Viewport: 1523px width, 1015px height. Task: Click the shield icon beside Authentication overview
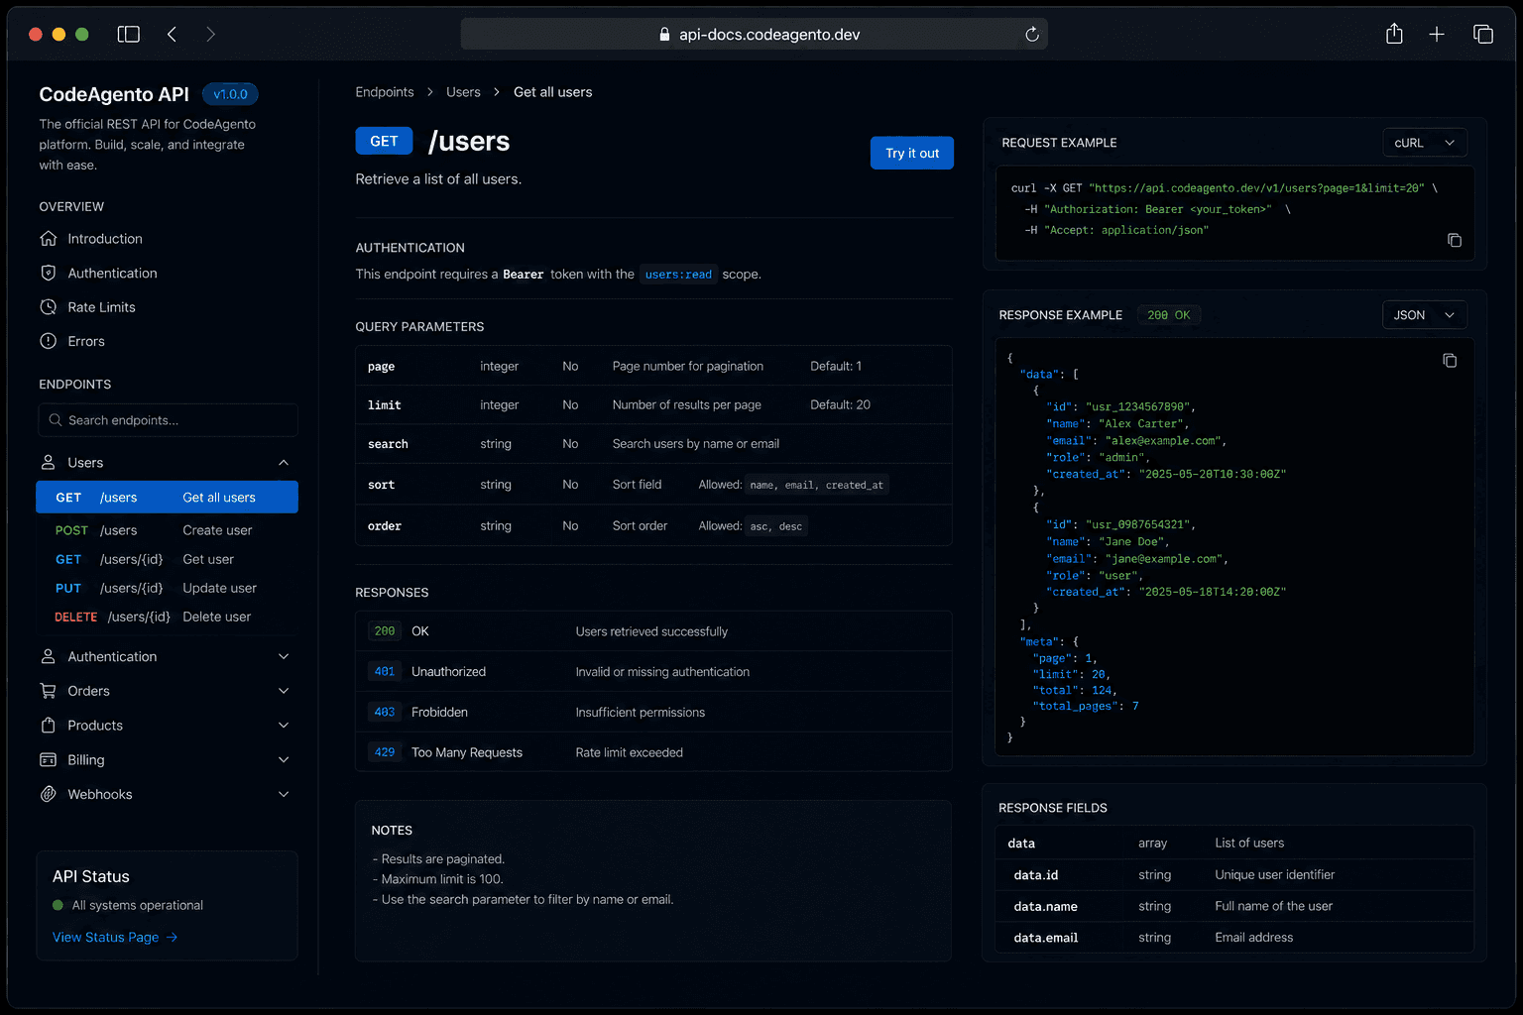coord(48,273)
